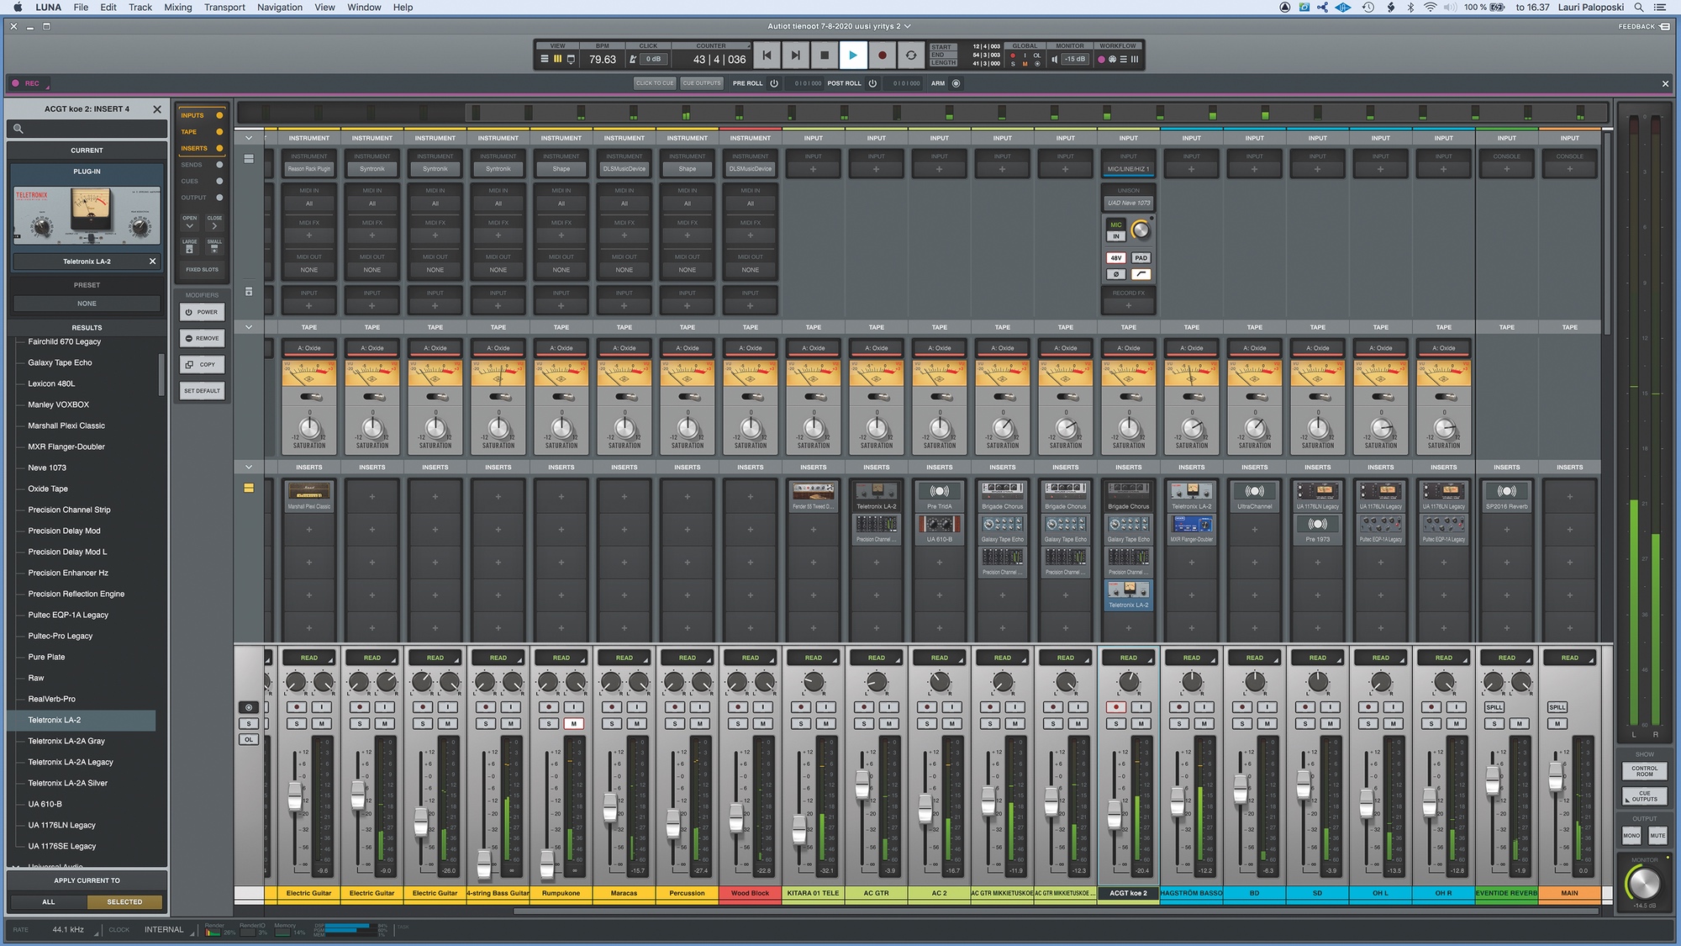
Task: Open READ automation dropdown on the MAIN channel
Action: pos(1569,658)
